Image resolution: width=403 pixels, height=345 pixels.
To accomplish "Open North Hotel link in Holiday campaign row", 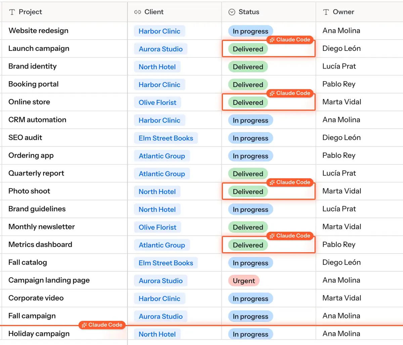I will [157, 334].
